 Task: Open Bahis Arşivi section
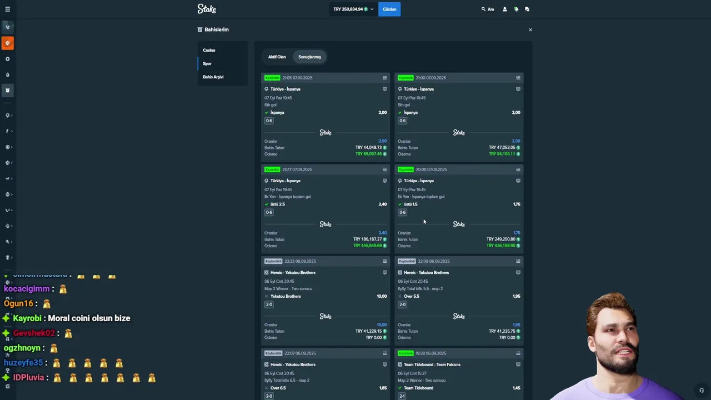[213, 77]
